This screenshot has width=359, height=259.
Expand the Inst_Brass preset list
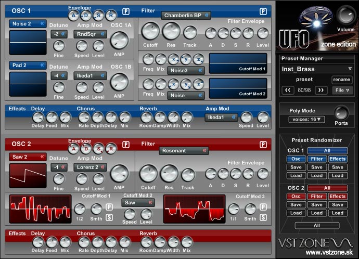click(350, 69)
